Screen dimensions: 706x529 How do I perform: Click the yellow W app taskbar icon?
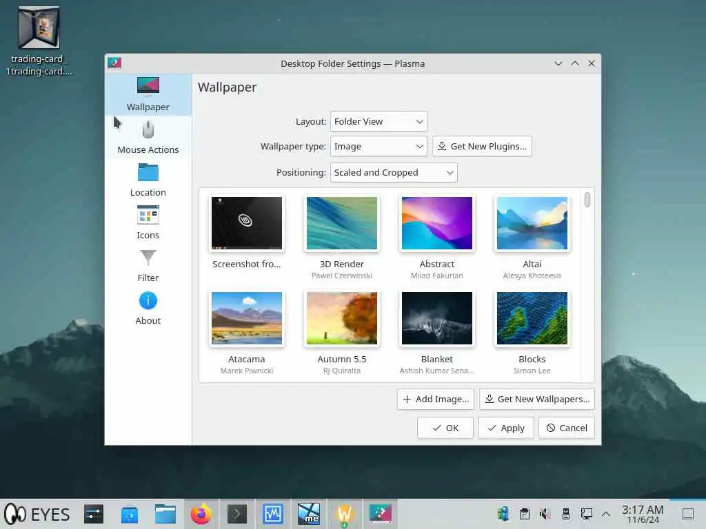coord(345,514)
